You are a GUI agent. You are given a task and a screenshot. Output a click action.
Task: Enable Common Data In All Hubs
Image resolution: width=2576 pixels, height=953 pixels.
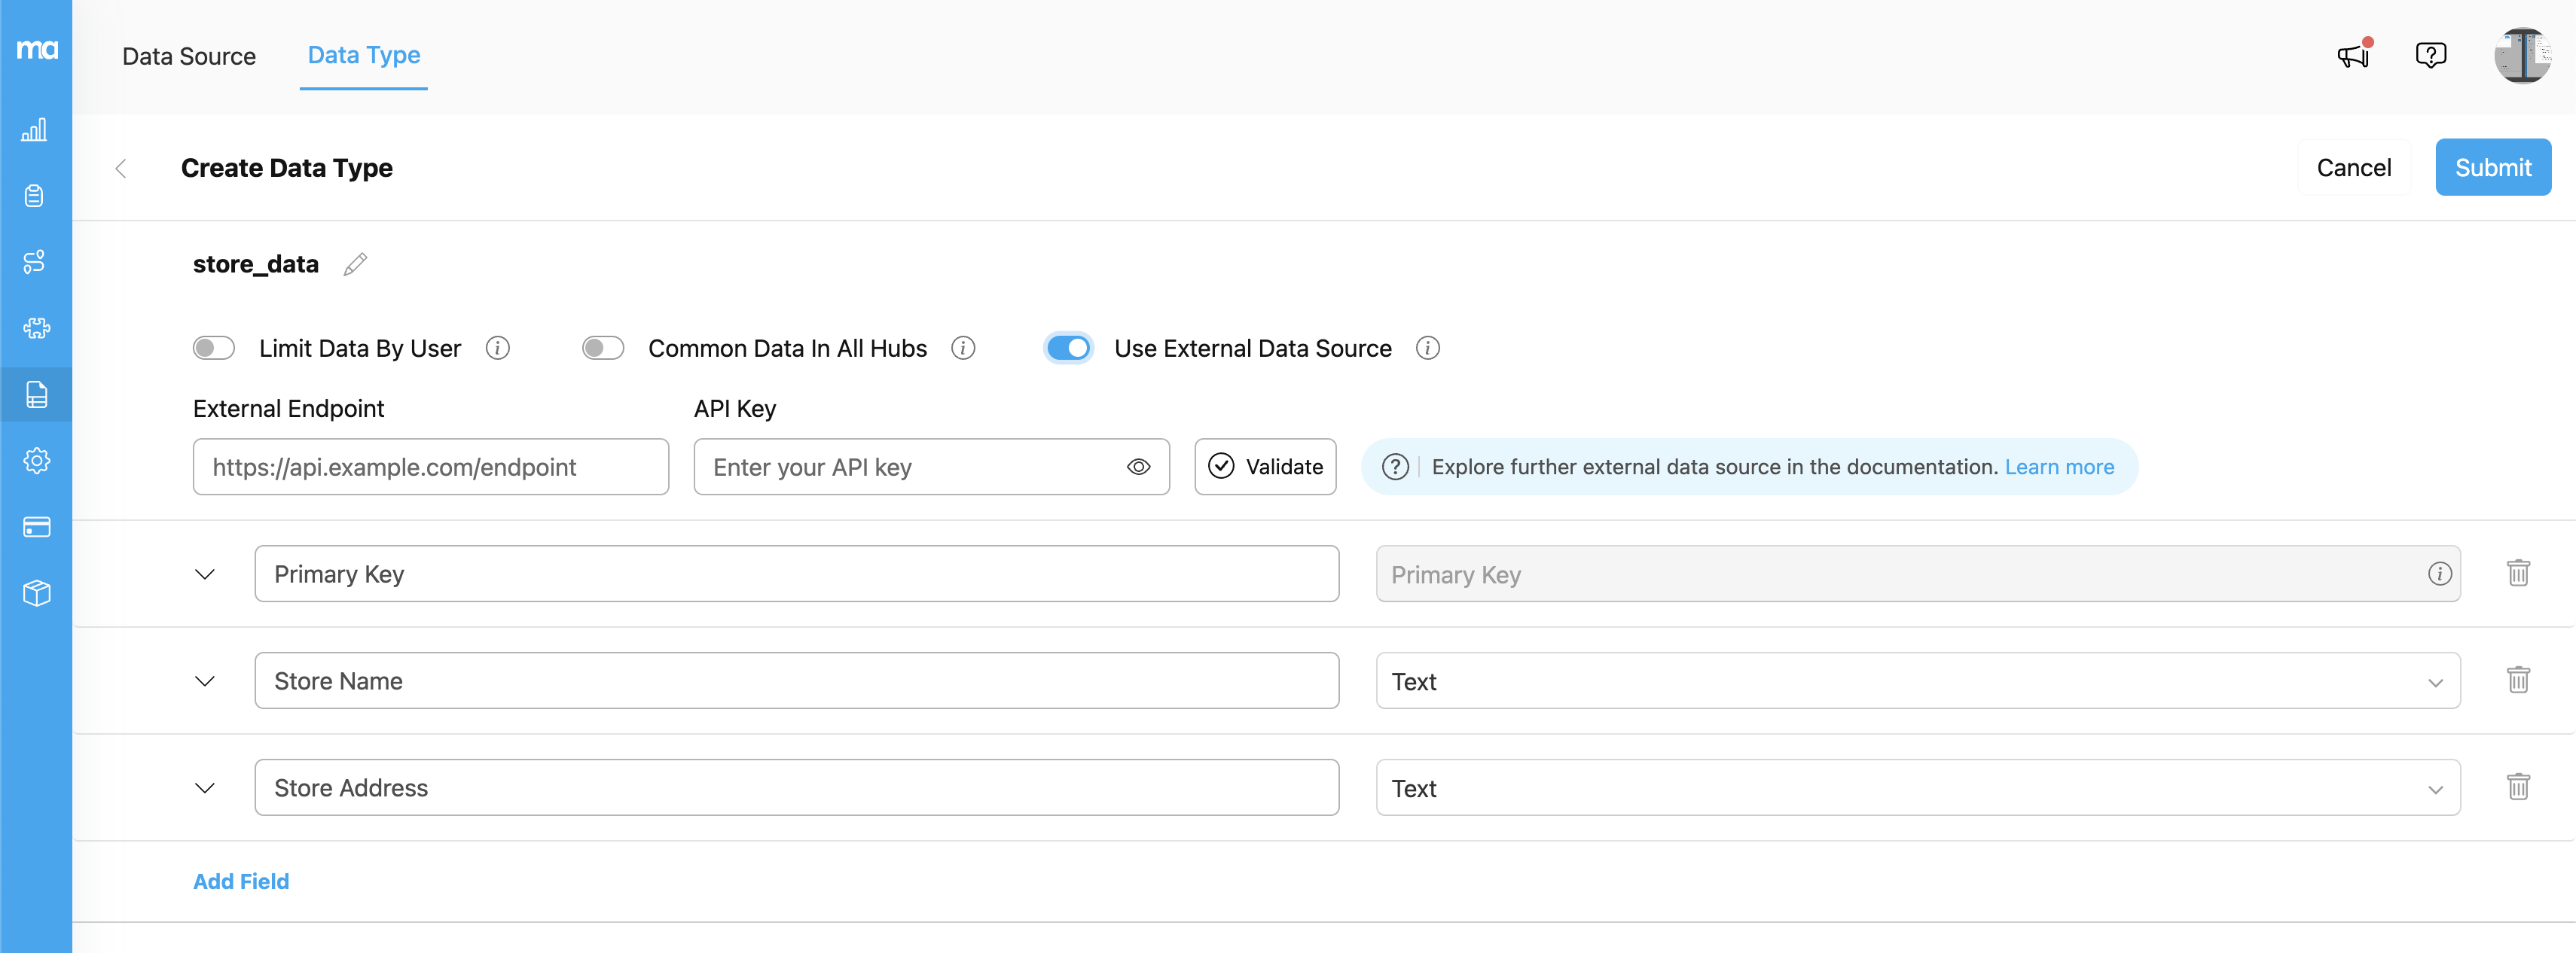(x=602, y=348)
